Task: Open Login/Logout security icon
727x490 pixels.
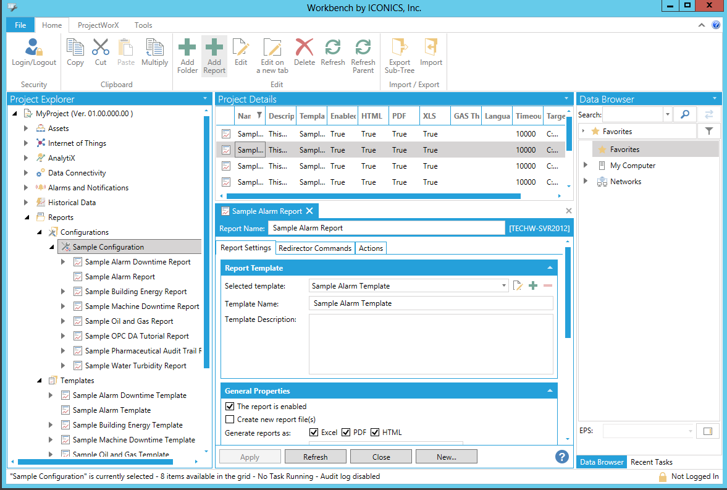Action: click(34, 52)
